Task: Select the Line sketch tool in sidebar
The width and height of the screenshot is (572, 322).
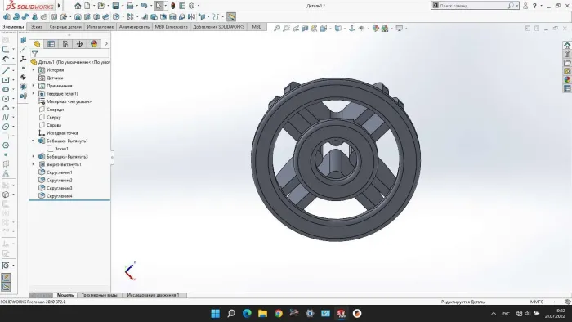Action: point(6,70)
